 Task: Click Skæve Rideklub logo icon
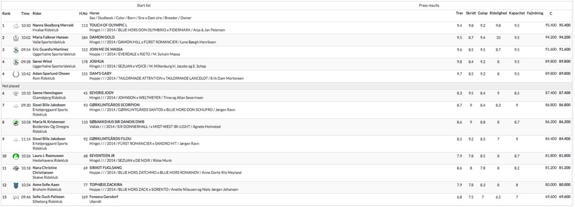click(x=16, y=168)
